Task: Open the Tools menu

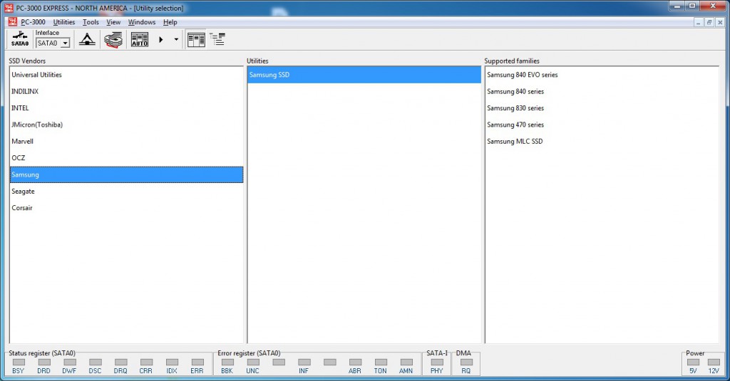Action: [x=91, y=22]
